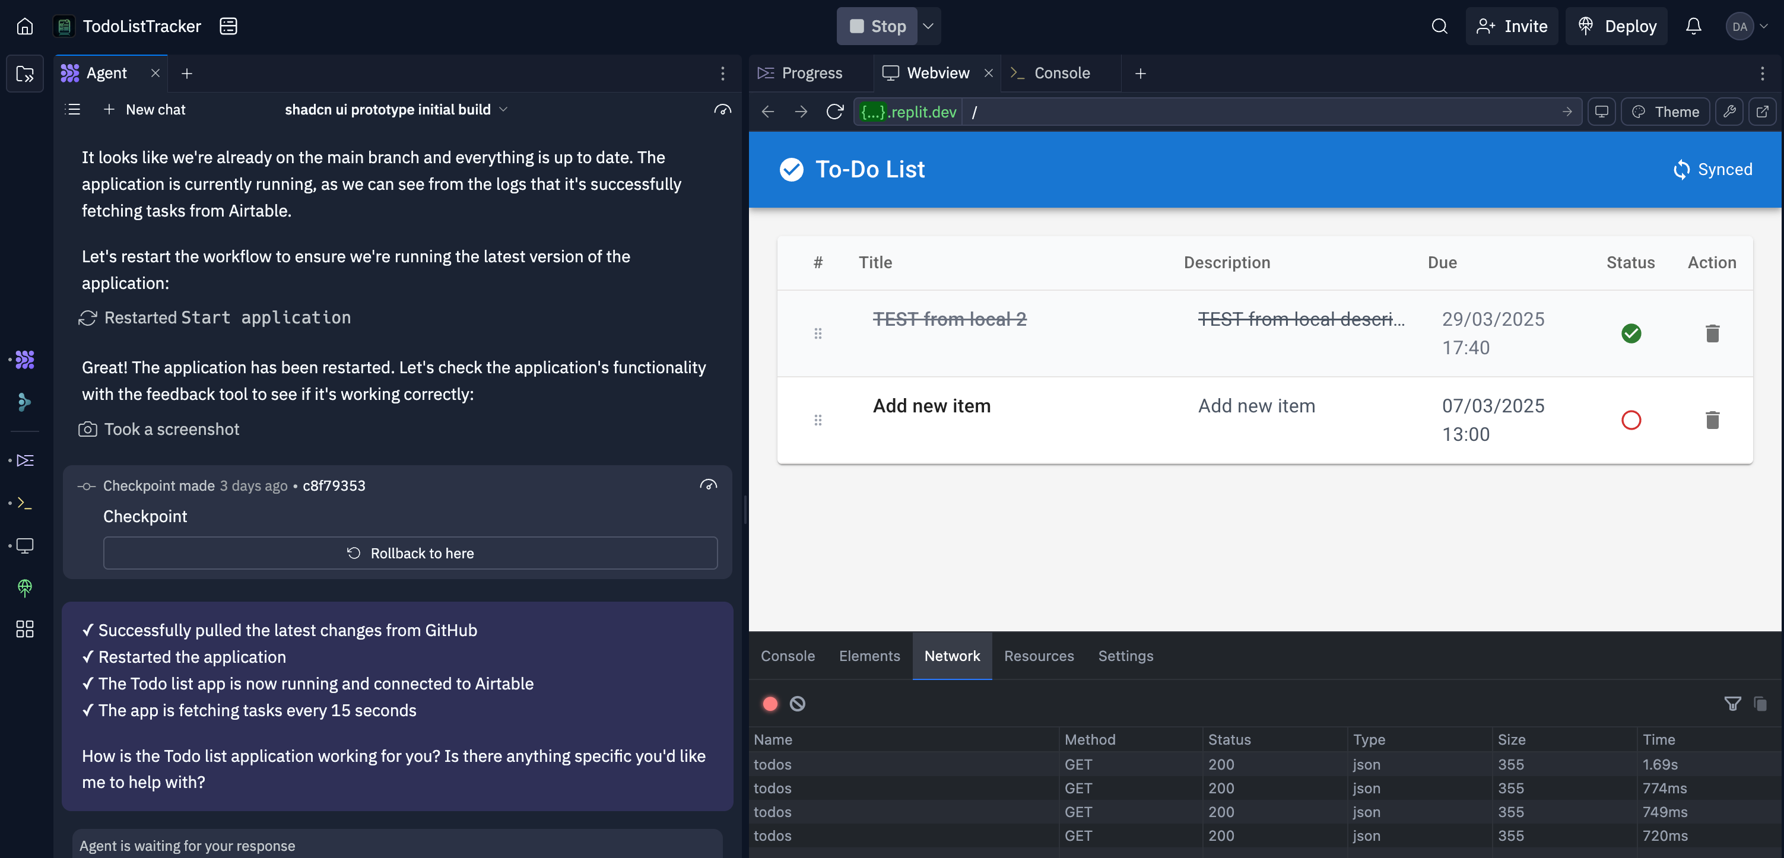
Task: Open the Elements devtools tab
Action: tap(869, 656)
